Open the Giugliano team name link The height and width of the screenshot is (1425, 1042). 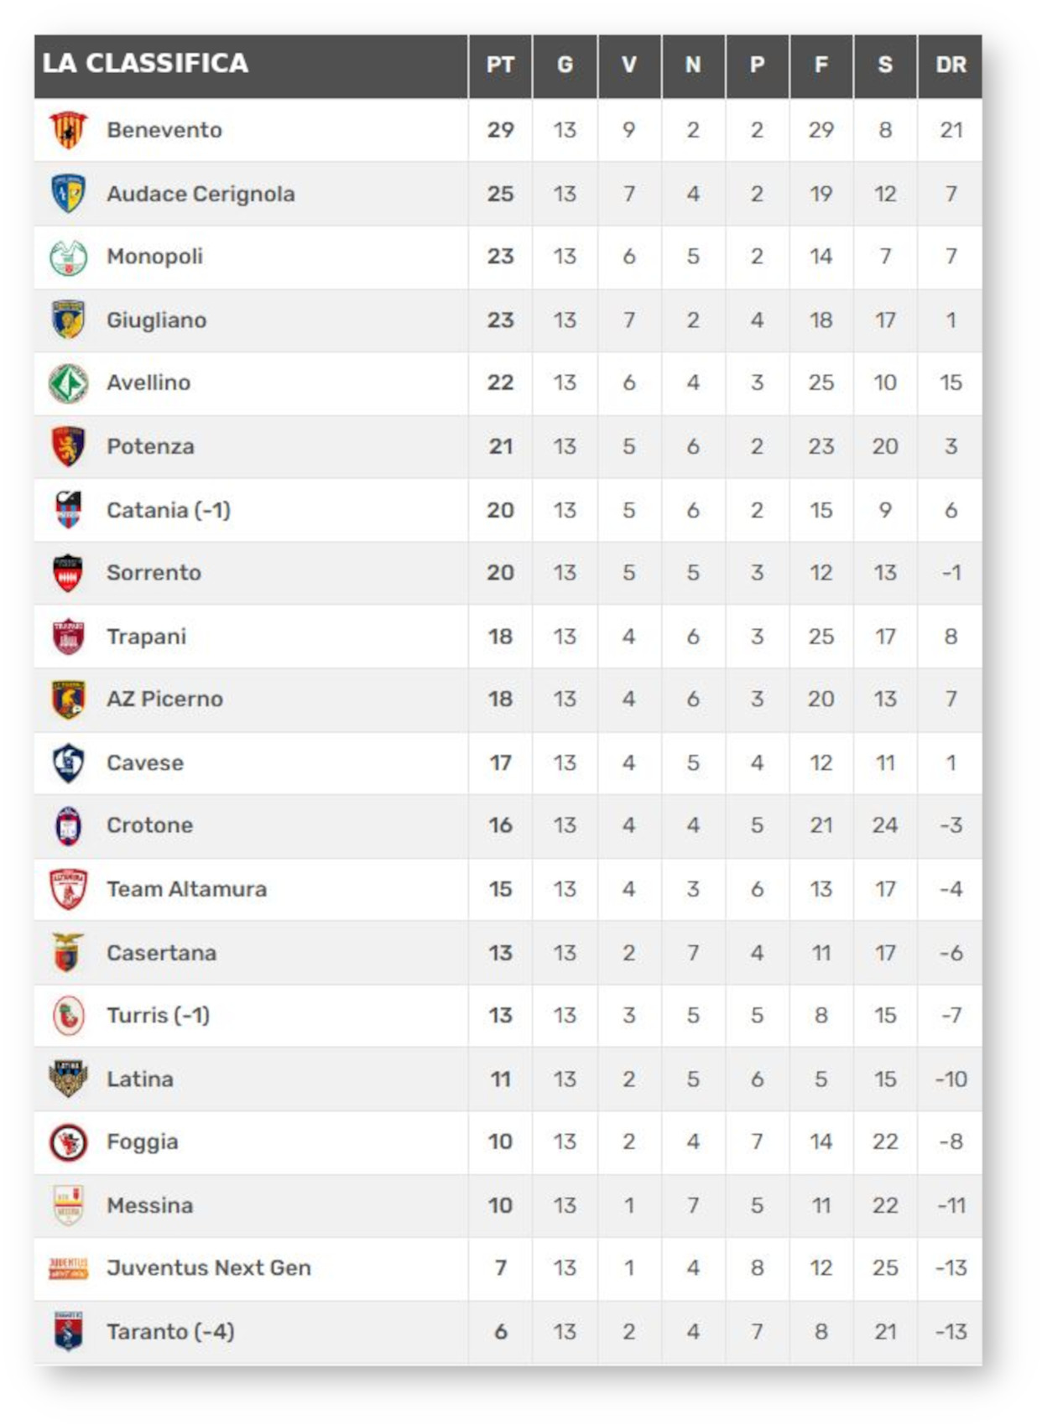pyautogui.click(x=156, y=320)
